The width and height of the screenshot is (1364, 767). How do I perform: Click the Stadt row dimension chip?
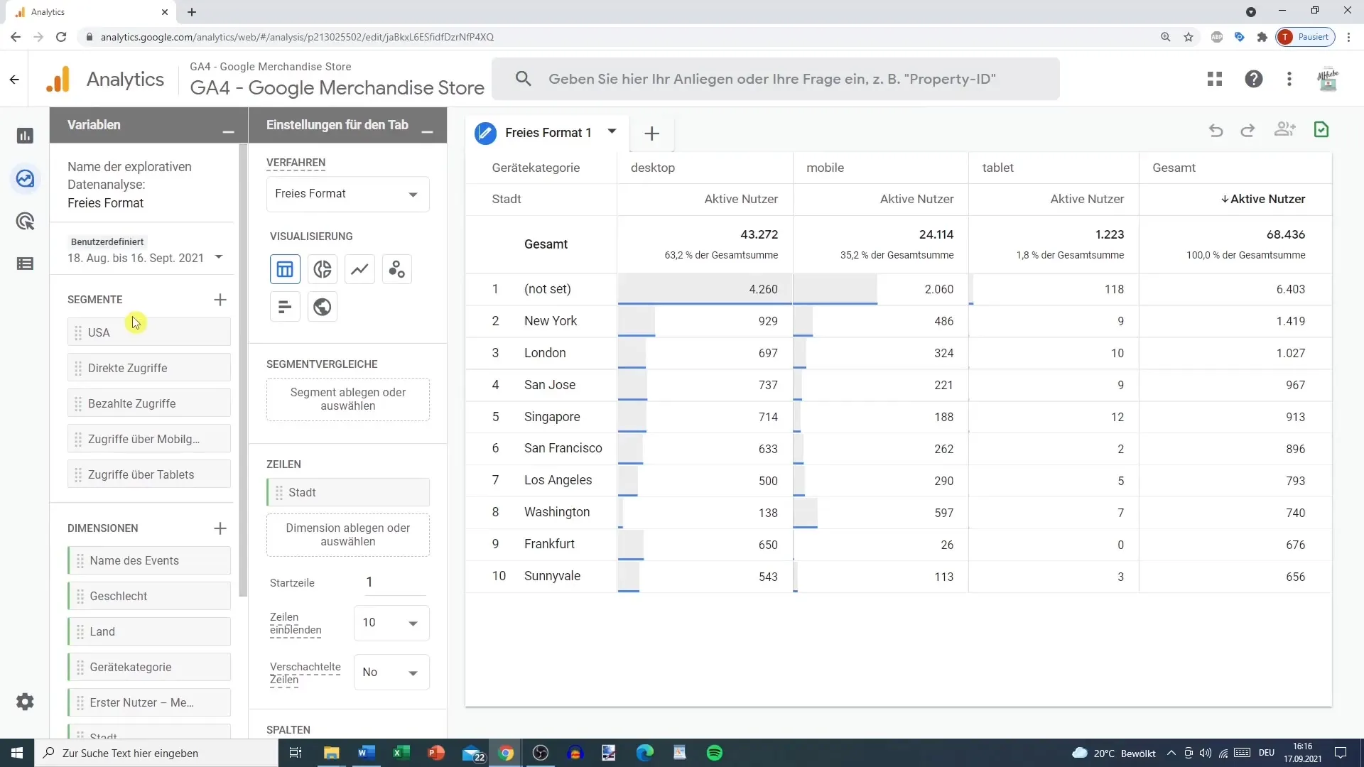[348, 492]
